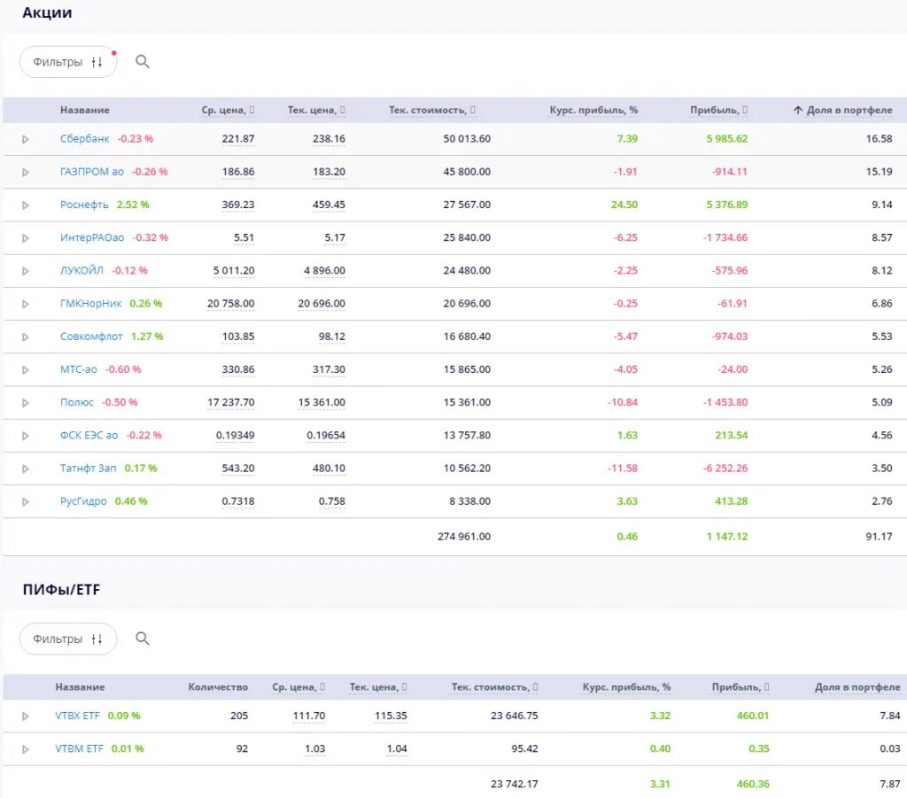This screenshot has width=907, height=798.
Task: Expand the ИнтерРАОао row
Action: click(26, 238)
